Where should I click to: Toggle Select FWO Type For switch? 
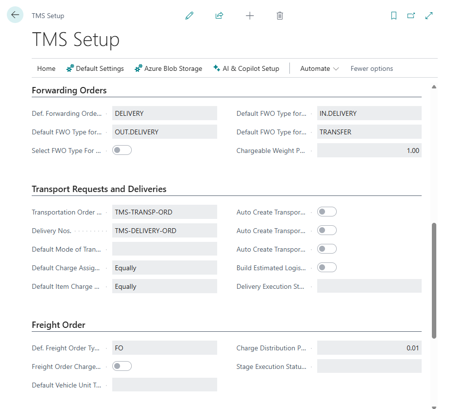point(122,150)
